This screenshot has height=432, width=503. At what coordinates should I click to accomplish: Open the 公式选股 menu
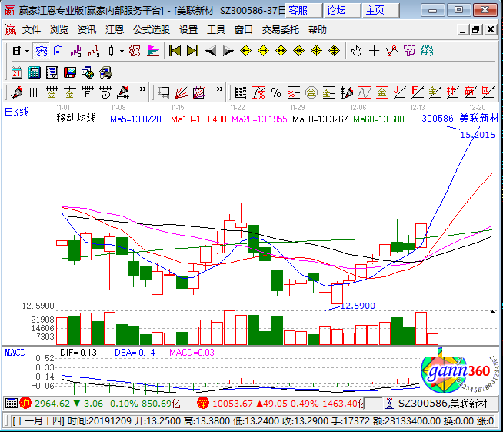152,30
